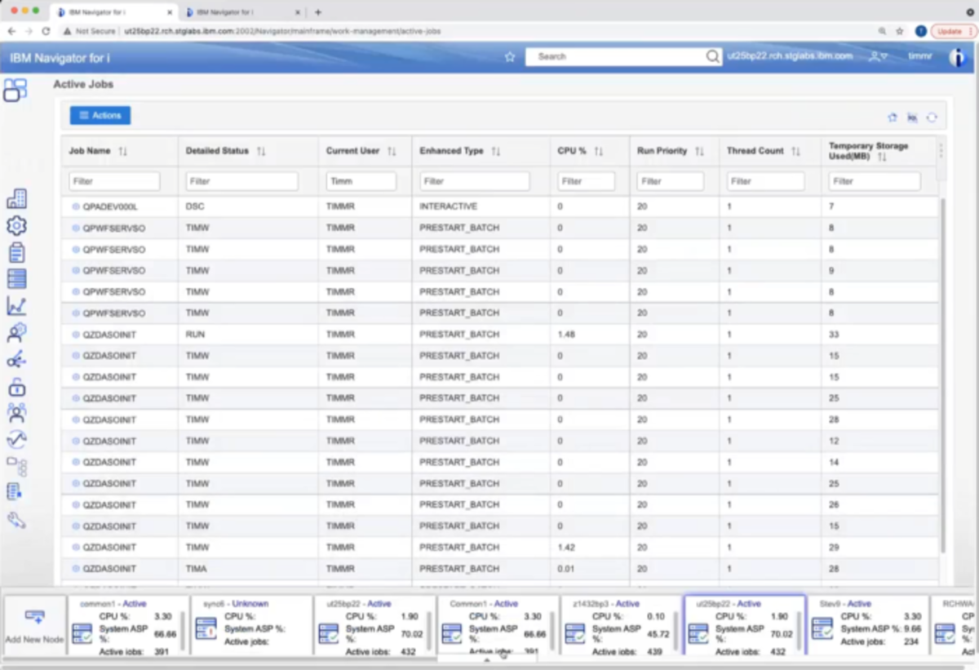Viewport: 979px width, 670px height.
Task: Click the export icon in the table toolbar
Action: click(912, 118)
